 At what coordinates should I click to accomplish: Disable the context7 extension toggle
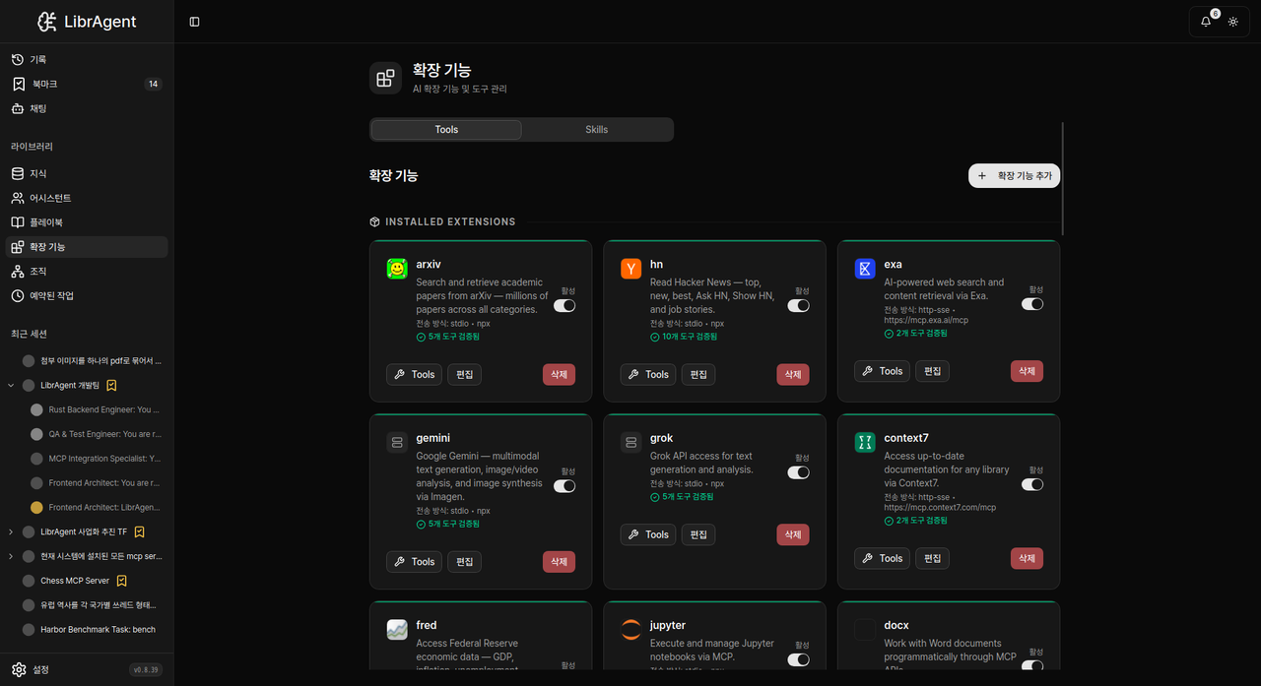pyautogui.click(x=1032, y=484)
